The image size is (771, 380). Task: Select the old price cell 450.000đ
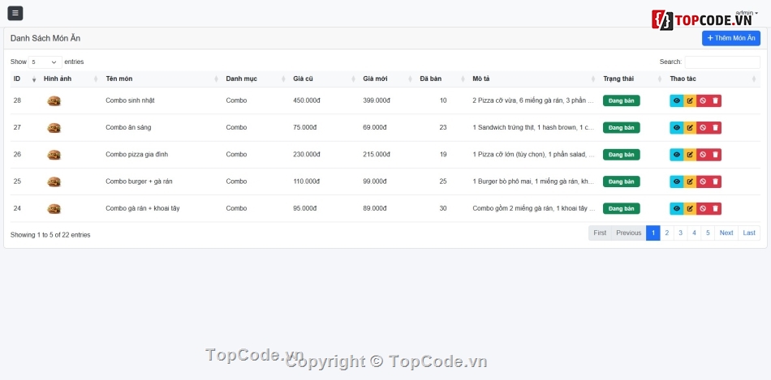(x=307, y=100)
